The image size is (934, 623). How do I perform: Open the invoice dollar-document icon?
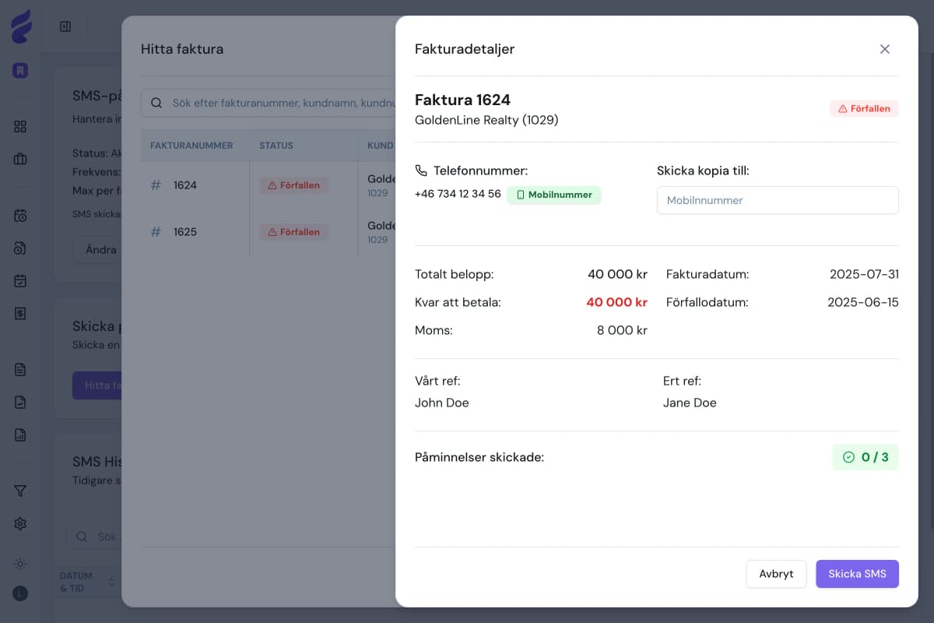19,313
